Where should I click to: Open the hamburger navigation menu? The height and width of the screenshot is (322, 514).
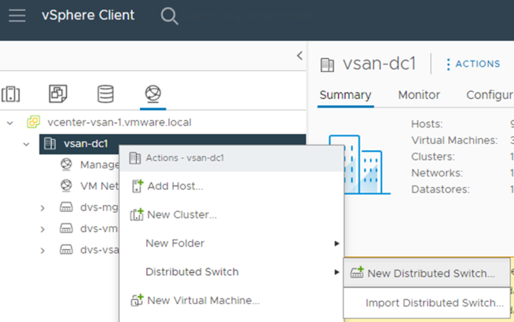click(x=17, y=16)
